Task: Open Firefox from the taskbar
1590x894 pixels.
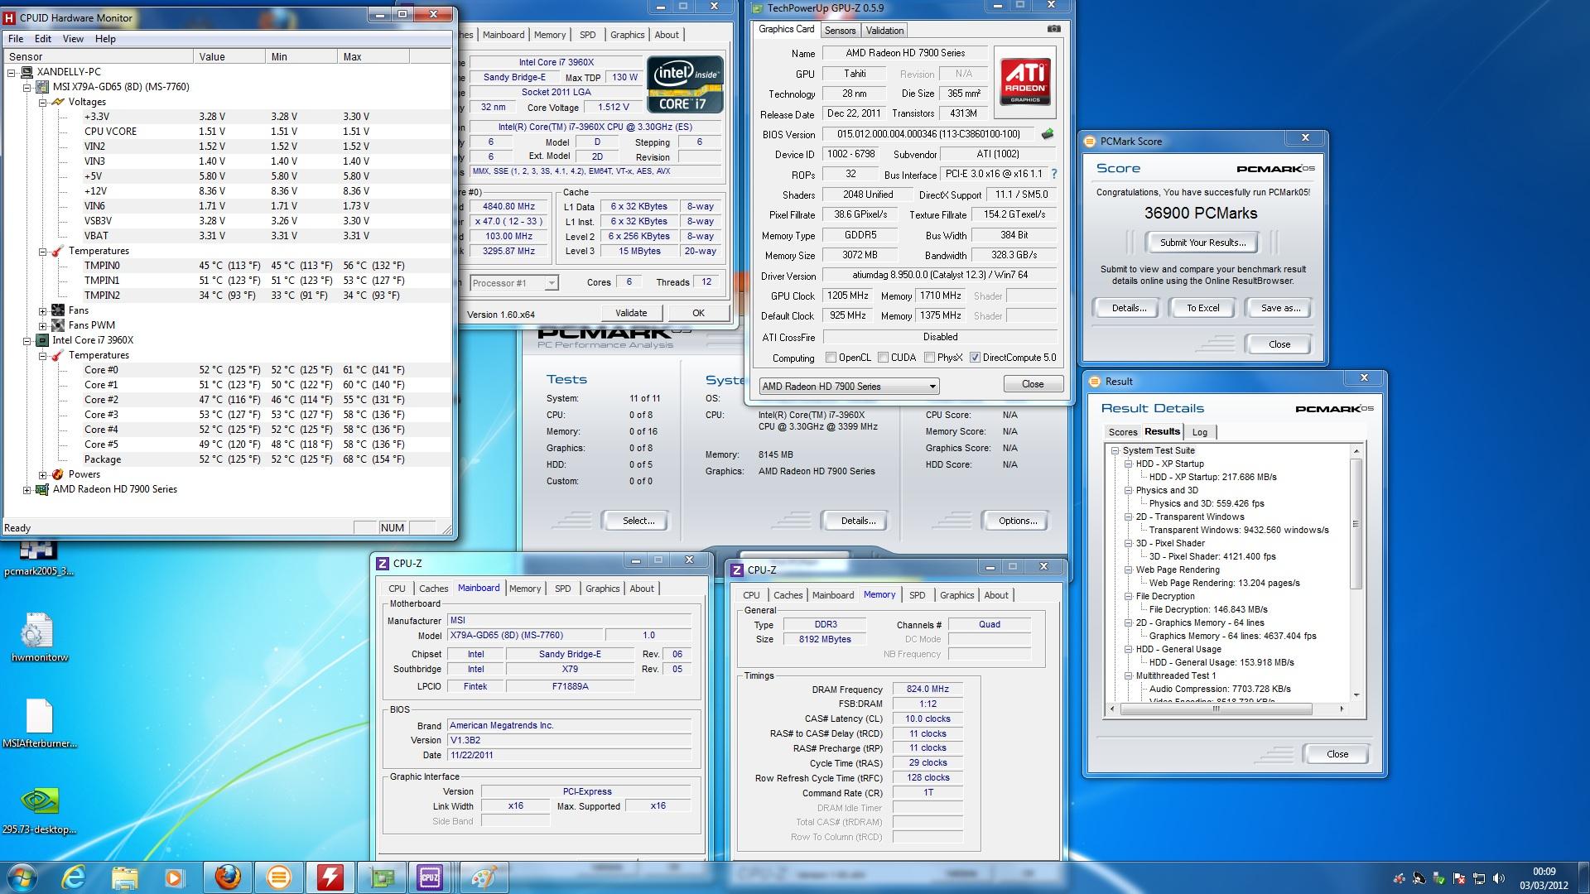Action: [228, 877]
